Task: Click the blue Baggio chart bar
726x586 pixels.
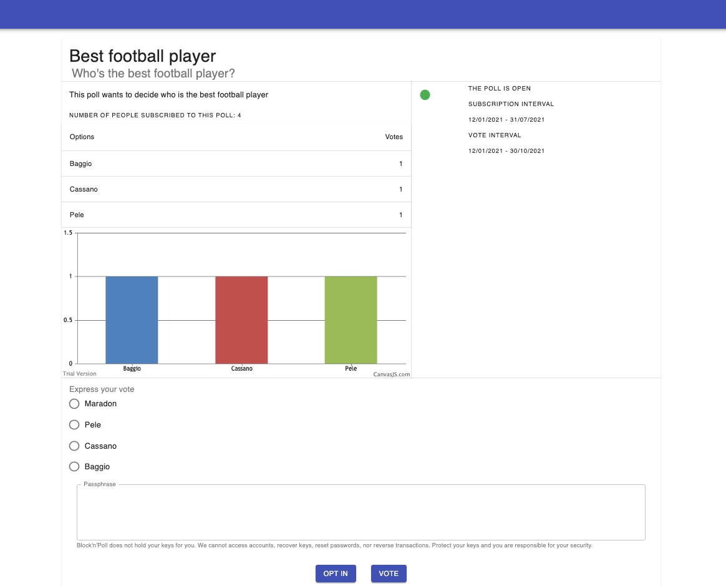Action: [132, 320]
